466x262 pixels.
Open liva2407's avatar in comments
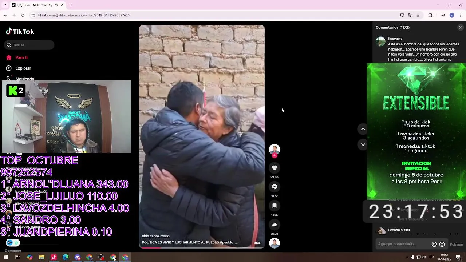click(380, 41)
